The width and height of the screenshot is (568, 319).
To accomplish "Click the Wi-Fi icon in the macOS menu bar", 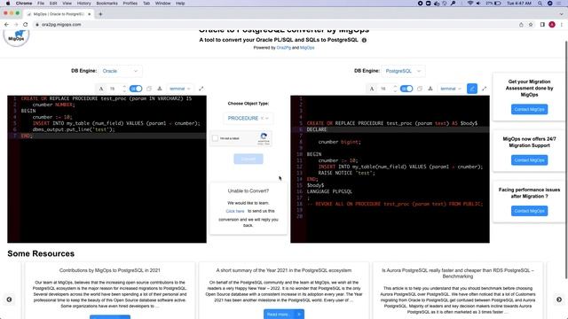I will tap(469, 4).
